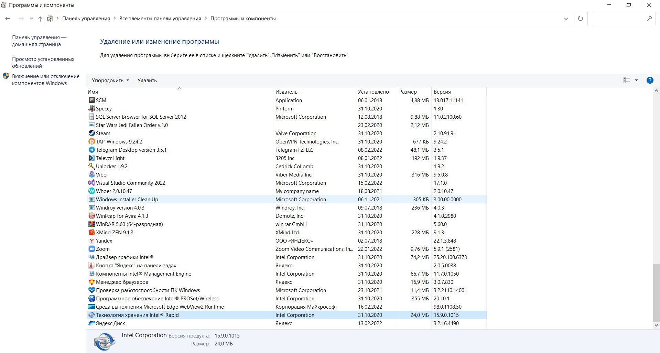Viewport: 660px width, 353px height.
Task: Select Компоненты Intel Management Engine entry
Action: click(286, 274)
